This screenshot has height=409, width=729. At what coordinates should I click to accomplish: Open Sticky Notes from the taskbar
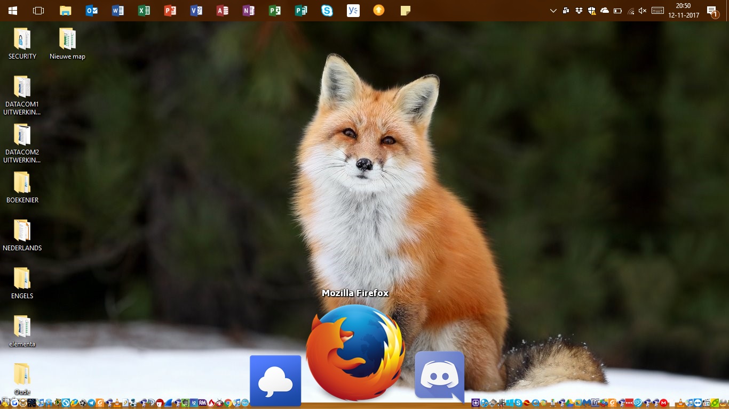406,11
